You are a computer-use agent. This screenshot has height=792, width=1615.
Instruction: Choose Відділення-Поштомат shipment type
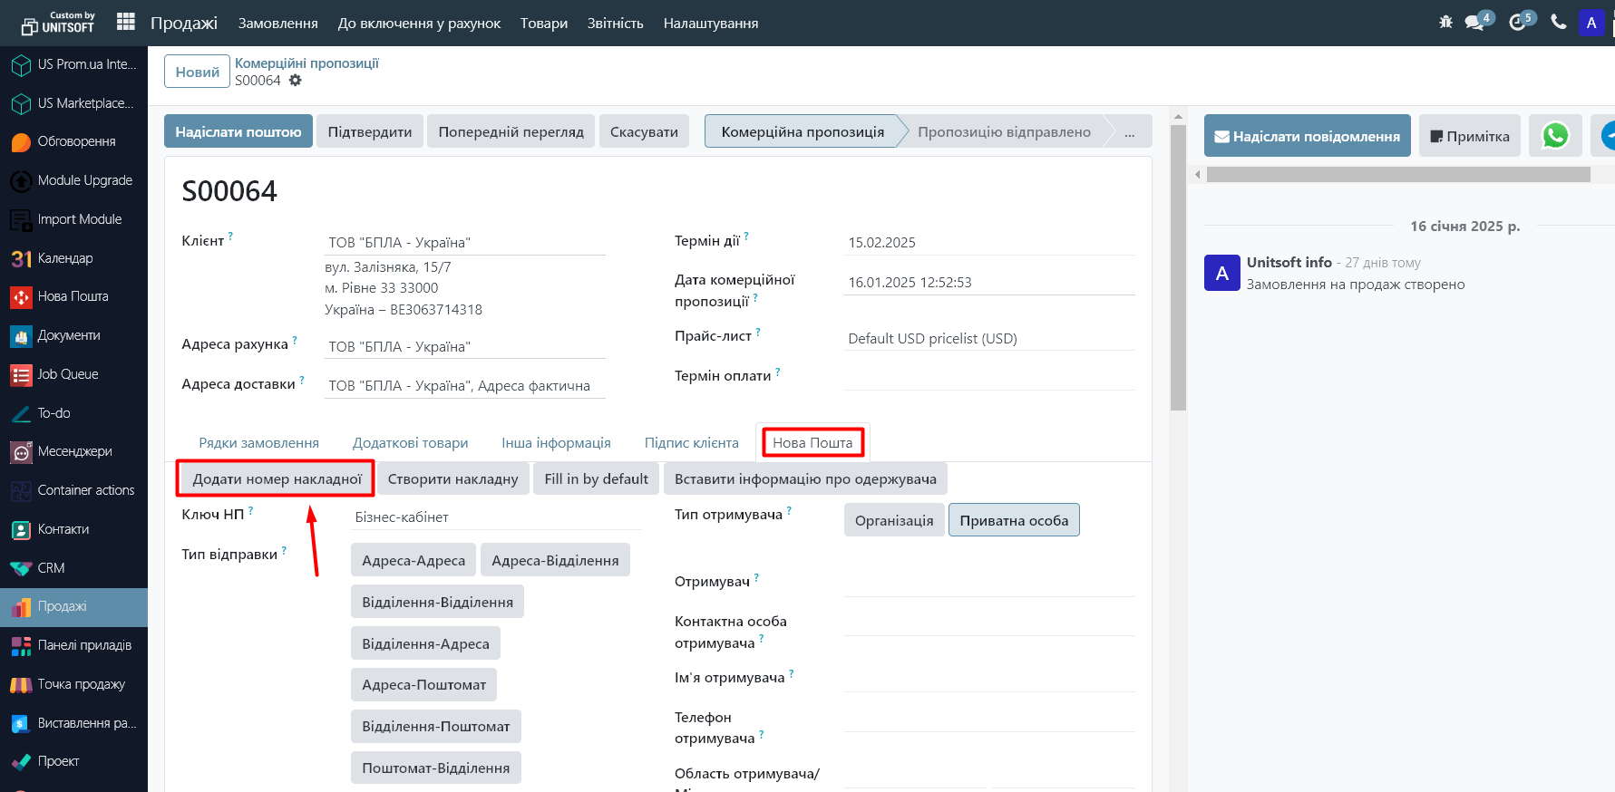[x=436, y=726]
